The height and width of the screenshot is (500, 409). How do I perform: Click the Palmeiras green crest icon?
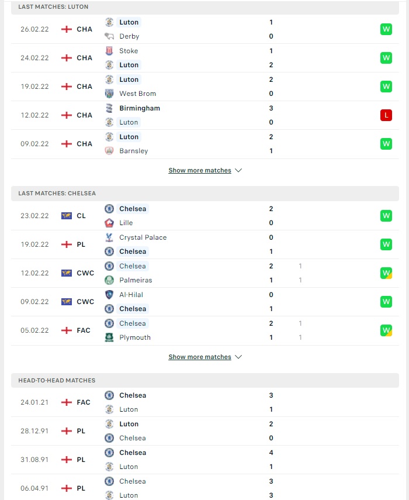coord(109,280)
